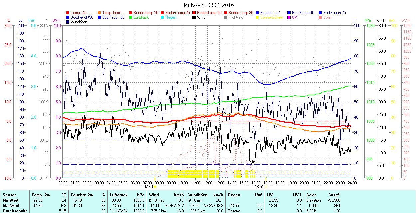416x213 pixels.
Task: Click the Solar legend color box
Action: click(320, 17)
